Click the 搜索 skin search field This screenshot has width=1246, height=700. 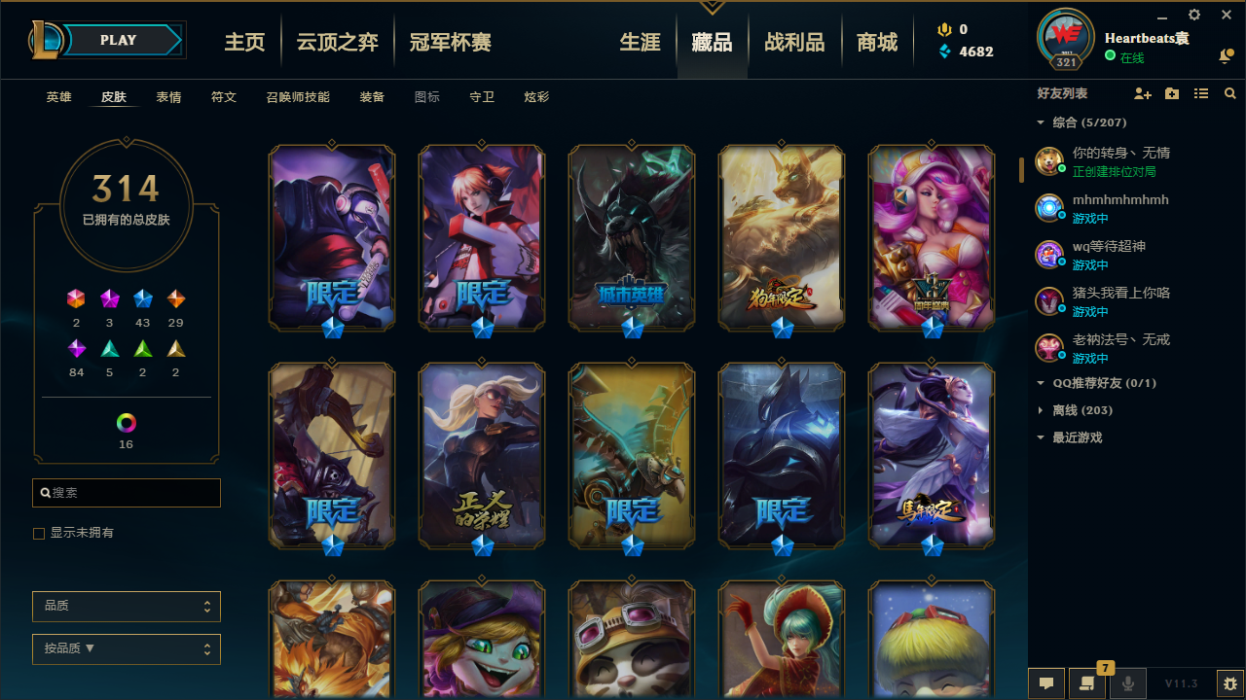coord(127,493)
